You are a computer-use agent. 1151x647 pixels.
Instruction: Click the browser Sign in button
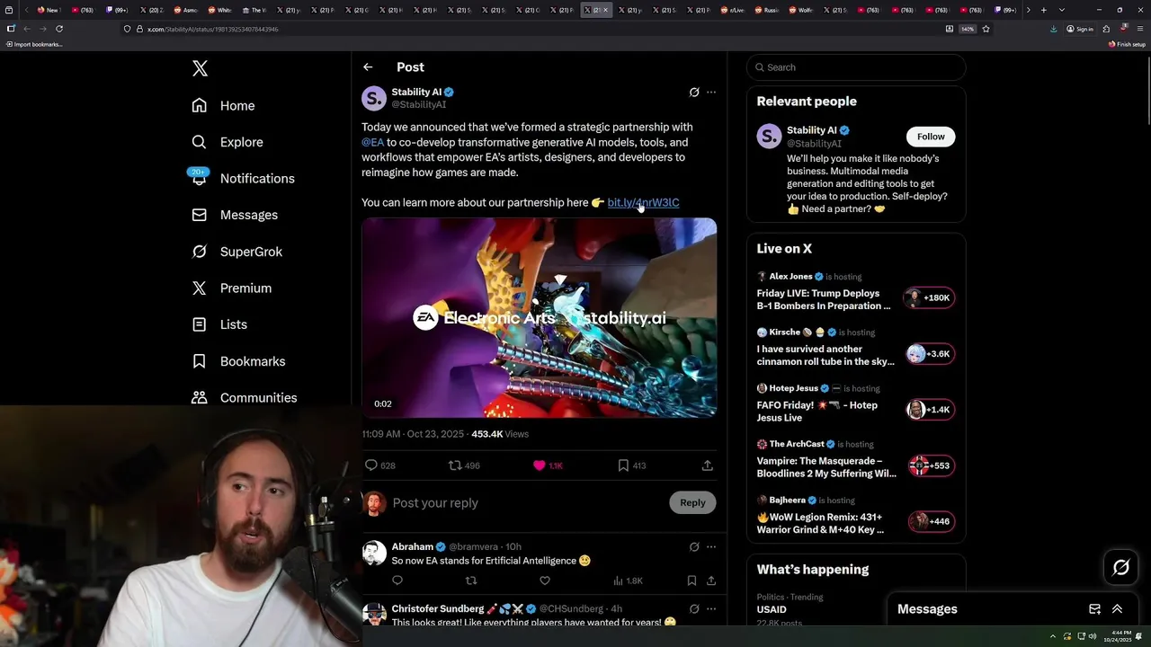click(1080, 29)
